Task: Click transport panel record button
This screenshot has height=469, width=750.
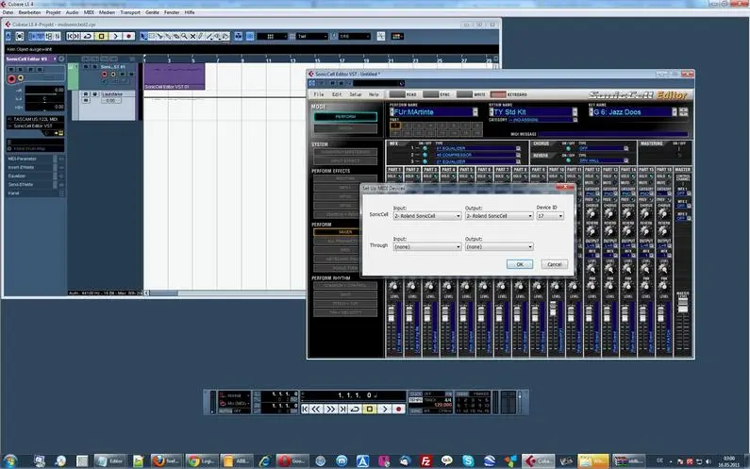Action: coord(398,410)
